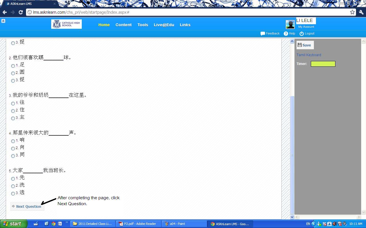Select option 3 选 for question 5

point(13,194)
